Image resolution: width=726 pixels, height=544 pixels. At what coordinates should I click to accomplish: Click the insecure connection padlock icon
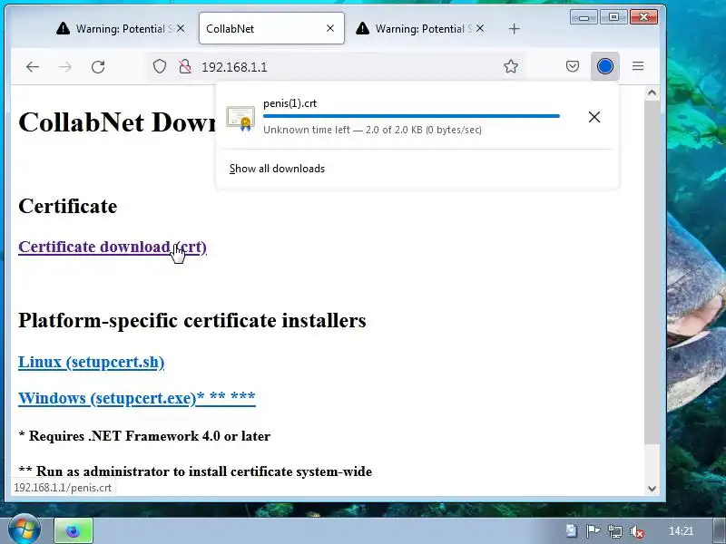(185, 66)
